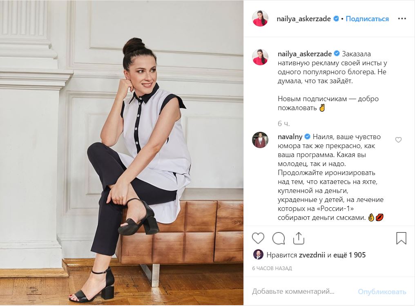Like navalny's comment with small heart
This screenshot has height=306, width=415.
coord(398,140)
